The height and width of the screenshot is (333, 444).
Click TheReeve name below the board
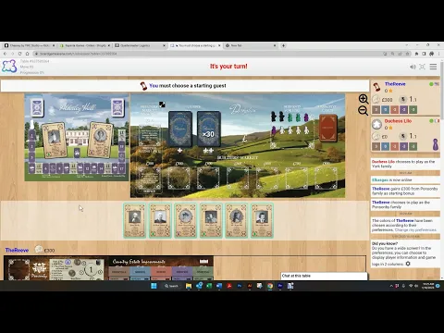click(17, 250)
